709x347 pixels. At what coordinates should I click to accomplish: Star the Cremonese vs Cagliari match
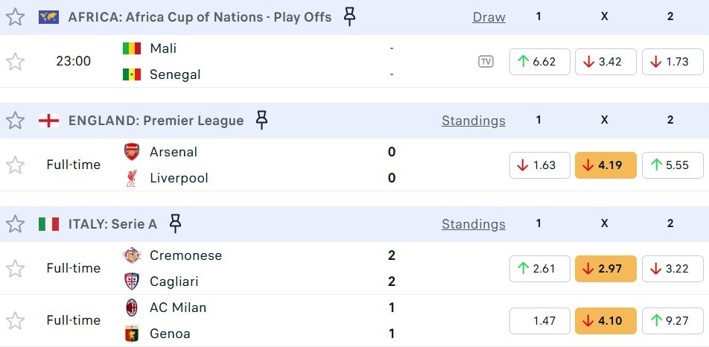coord(15,268)
